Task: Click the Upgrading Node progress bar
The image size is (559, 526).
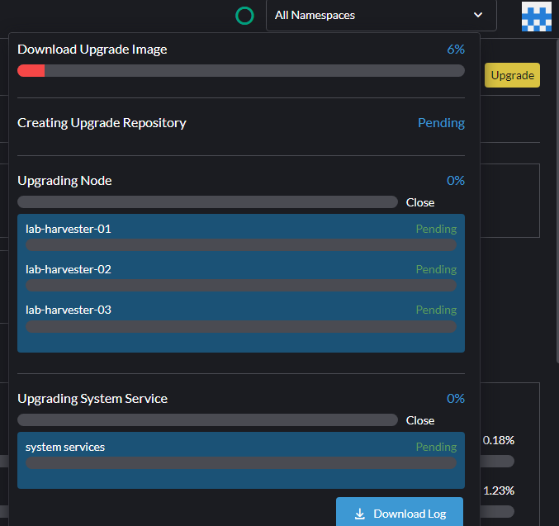Action: tap(207, 201)
